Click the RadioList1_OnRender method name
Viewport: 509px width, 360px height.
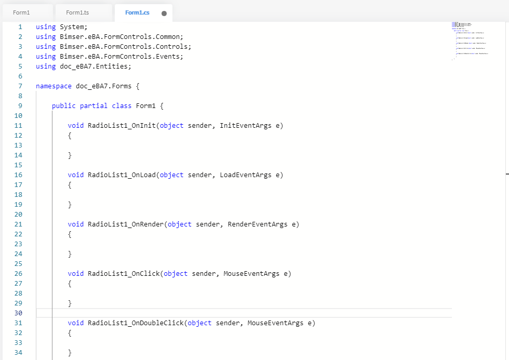[x=126, y=224]
